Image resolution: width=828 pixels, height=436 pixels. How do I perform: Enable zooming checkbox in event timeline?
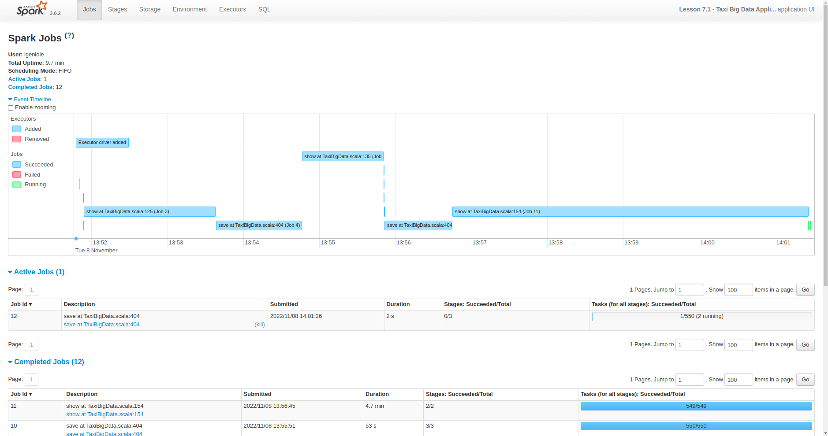tap(11, 108)
